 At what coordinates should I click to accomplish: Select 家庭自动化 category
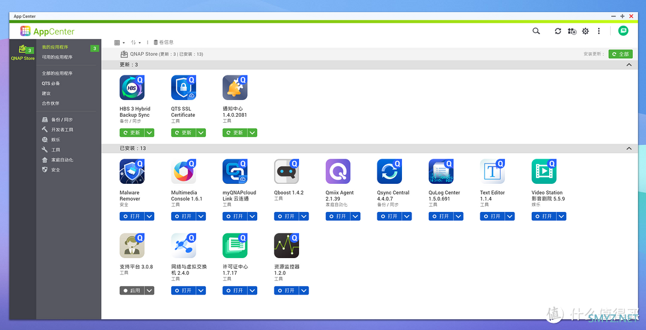57,160
